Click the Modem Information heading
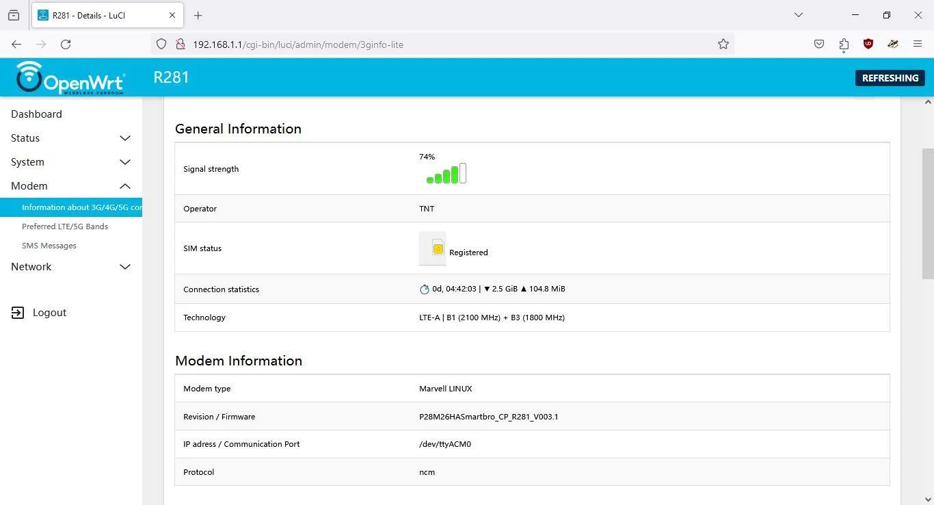 pyautogui.click(x=239, y=361)
